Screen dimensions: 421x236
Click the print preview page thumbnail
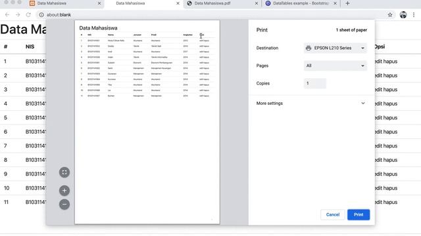point(147,122)
